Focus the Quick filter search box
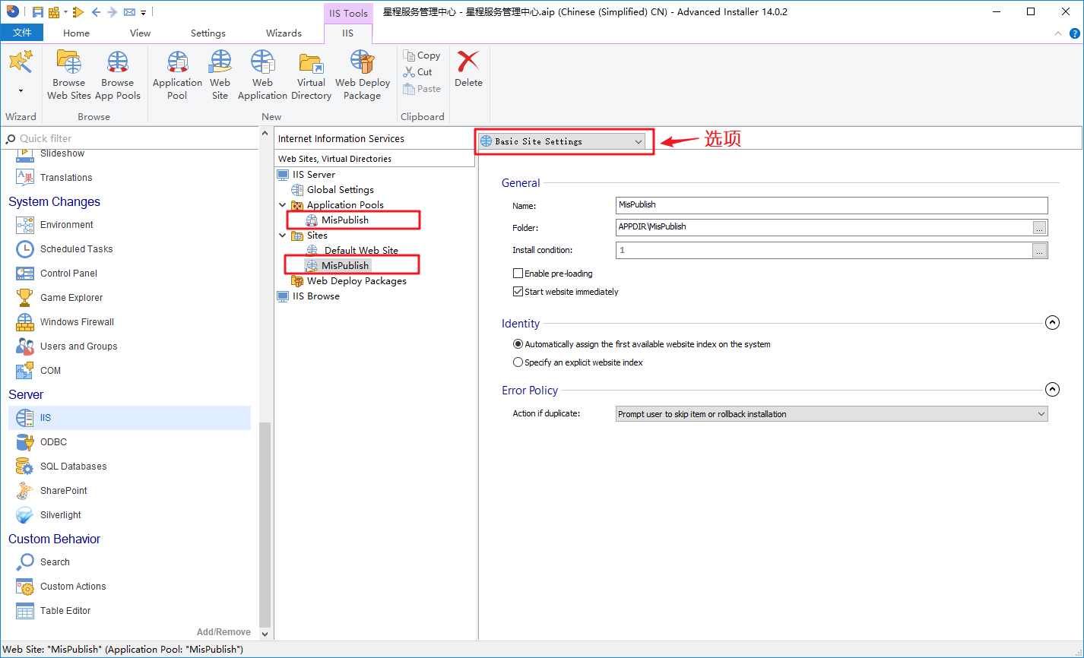Viewport: 1084px width, 658px height. pos(129,138)
